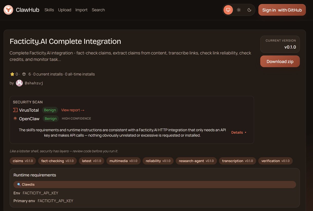
Task: Click the SECURITY SCAN heading
Action: tap(28, 102)
